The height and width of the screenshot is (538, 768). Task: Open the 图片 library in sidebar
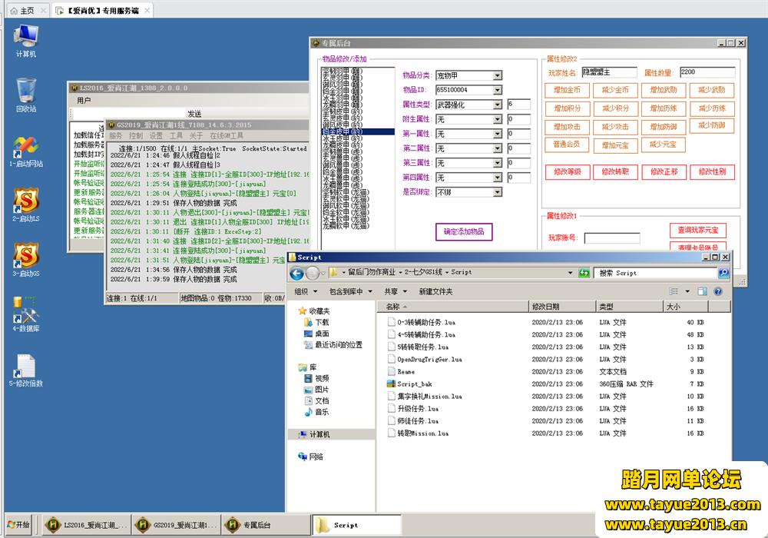point(317,390)
